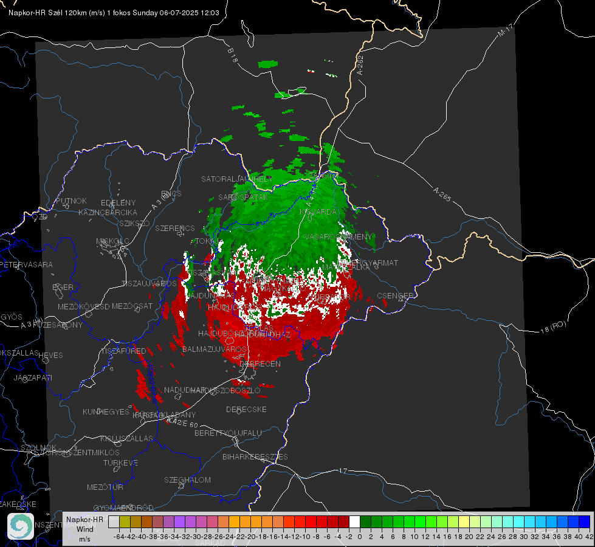595x547 pixels.
Task: Click the BIHARKERESZTES label
Action: pyautogui.click(x=255, y=457)
